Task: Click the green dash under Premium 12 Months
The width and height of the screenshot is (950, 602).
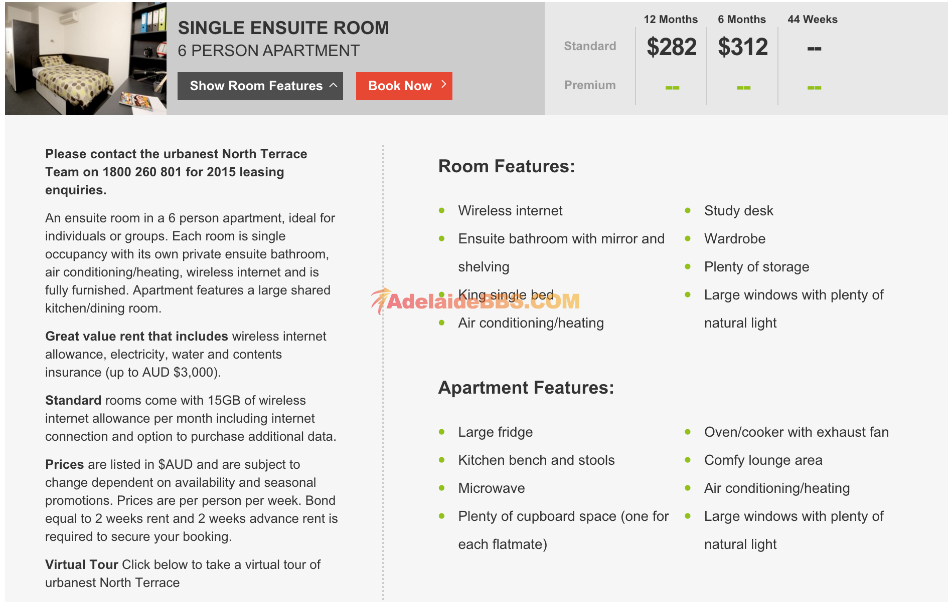Action: 672,88
